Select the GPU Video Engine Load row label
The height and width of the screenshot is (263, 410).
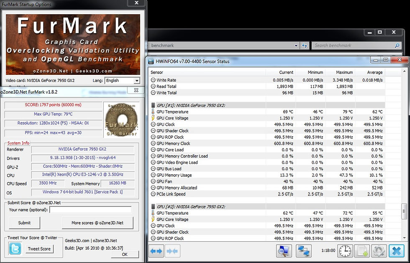(177, 162)
